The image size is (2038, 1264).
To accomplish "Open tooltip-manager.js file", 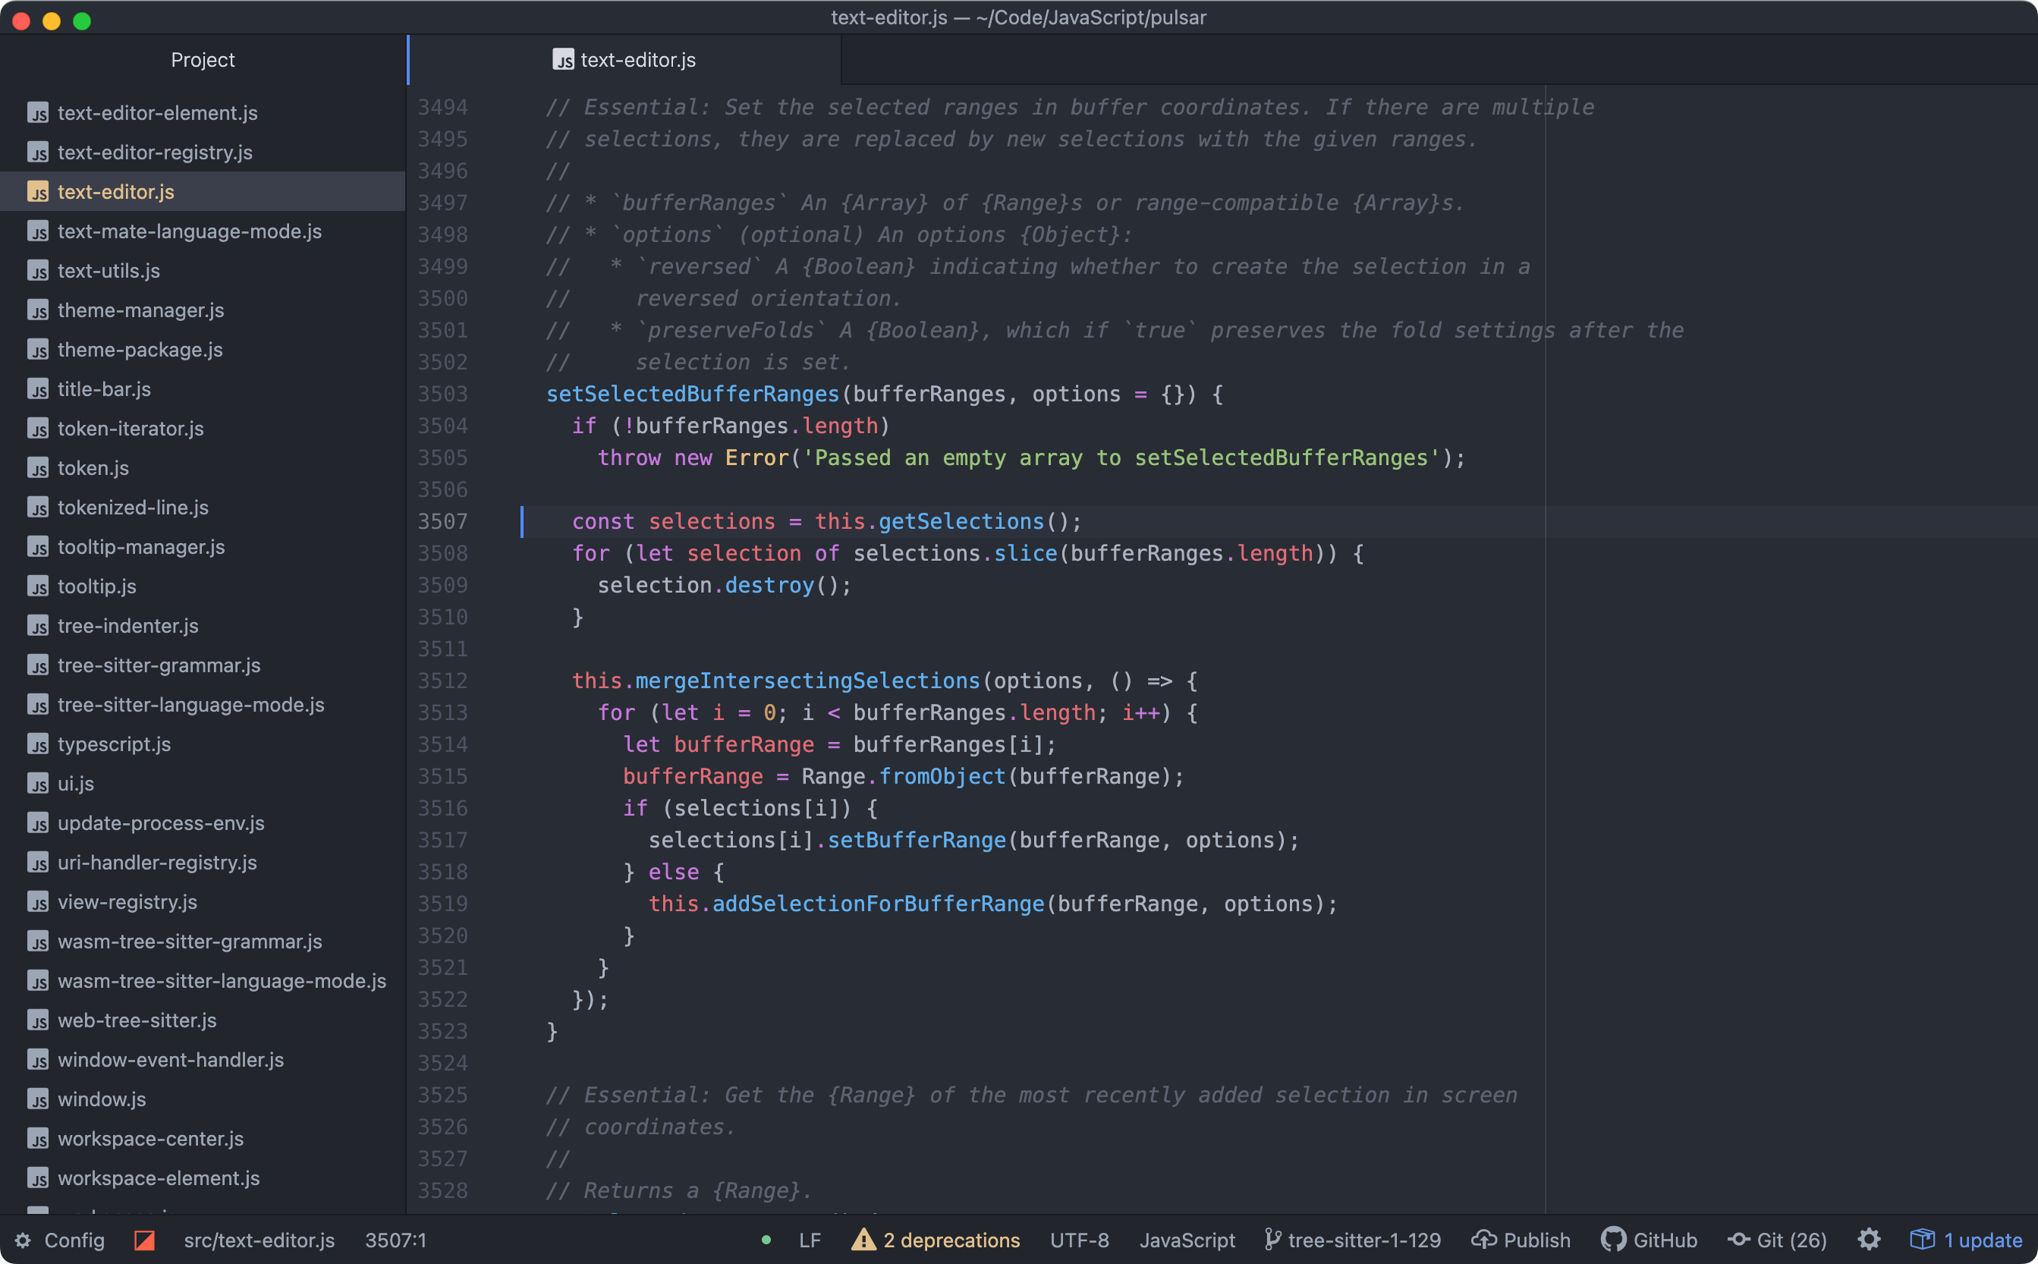I will [140, 547].
